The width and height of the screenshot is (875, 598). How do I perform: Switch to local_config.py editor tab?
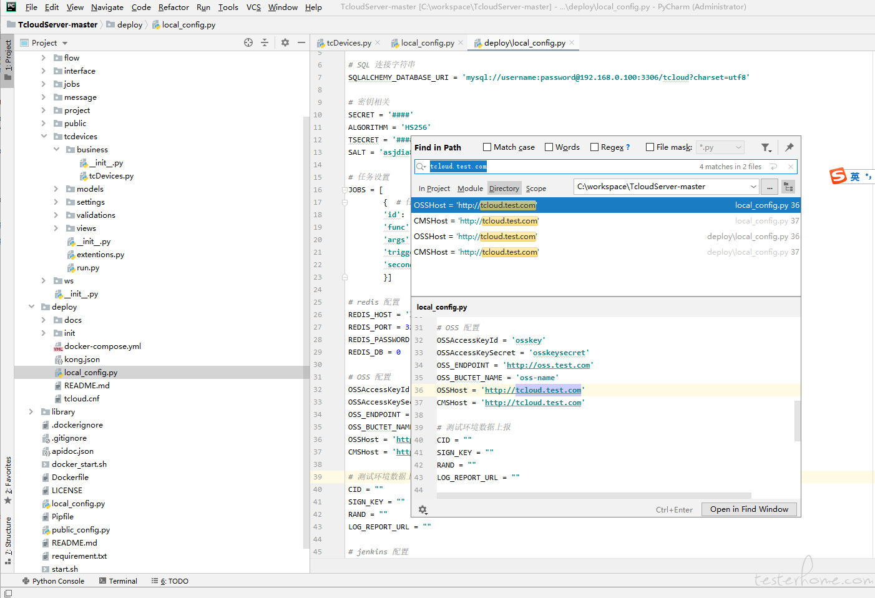pyautogui.click(x=427, y=42)
